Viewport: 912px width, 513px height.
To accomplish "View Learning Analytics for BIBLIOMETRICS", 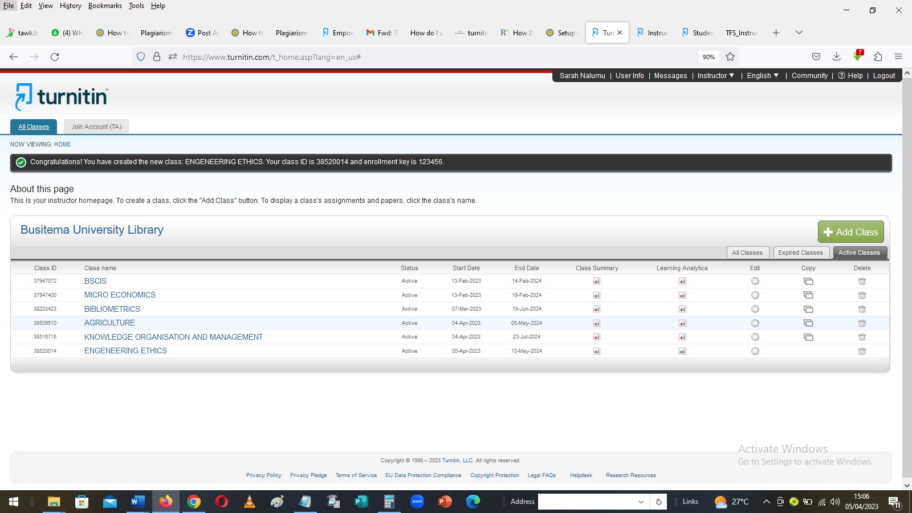I will click(682, 309).
